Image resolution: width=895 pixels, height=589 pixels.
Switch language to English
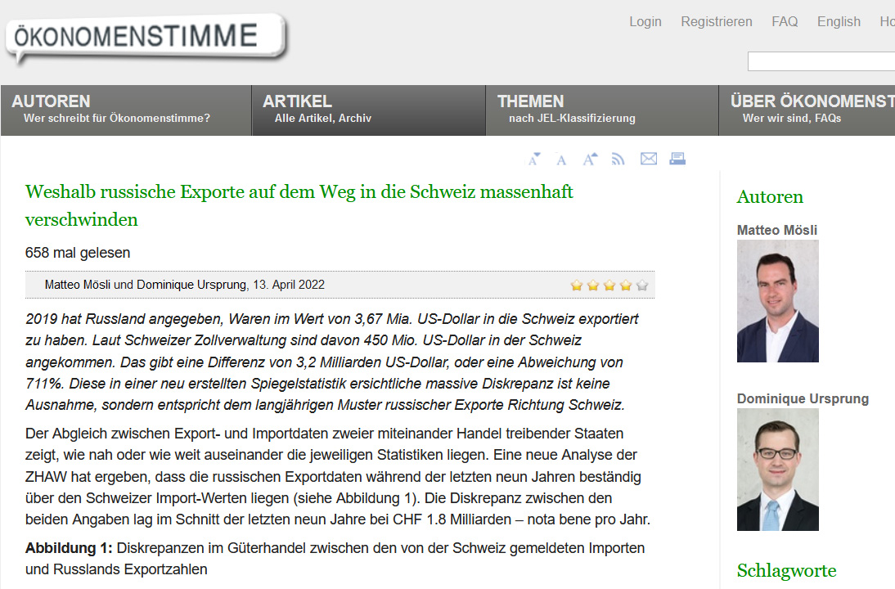[839, 22]
